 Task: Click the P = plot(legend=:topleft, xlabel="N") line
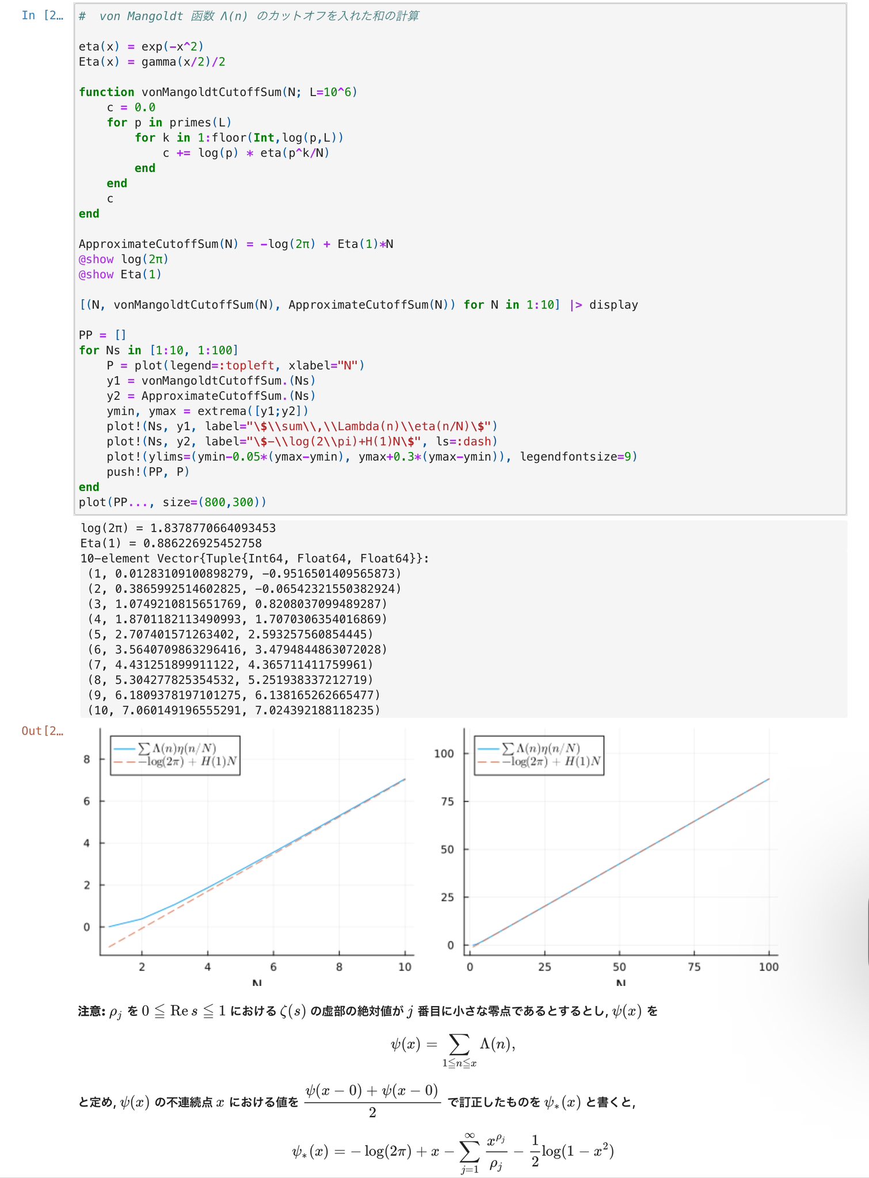(235, 365)
